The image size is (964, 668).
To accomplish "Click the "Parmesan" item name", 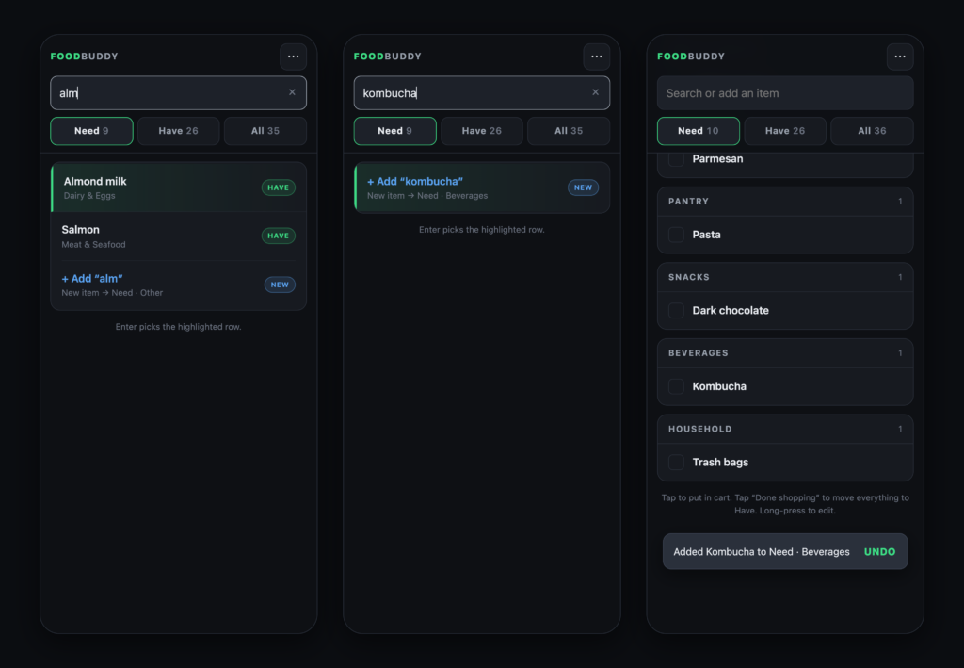I will coord(717,158).
